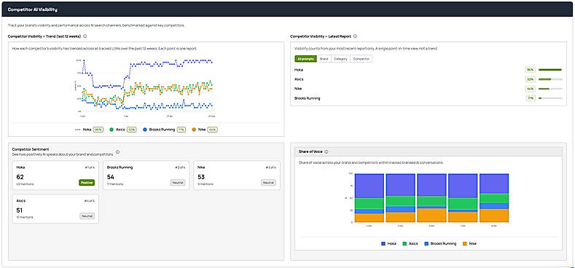Toggle Brooks Running blue dot legend in trend chart
575x268 pixels.
(x=145, y=130)
